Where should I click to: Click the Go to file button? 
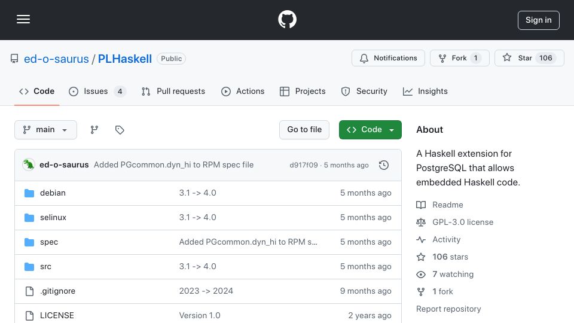tap(304, 130)
